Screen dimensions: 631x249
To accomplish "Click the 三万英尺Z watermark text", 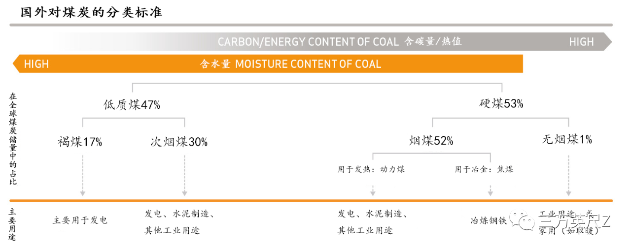I will pos(575,220).
